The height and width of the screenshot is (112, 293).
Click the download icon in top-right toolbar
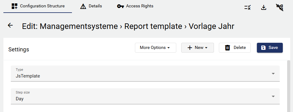[263, 7]
